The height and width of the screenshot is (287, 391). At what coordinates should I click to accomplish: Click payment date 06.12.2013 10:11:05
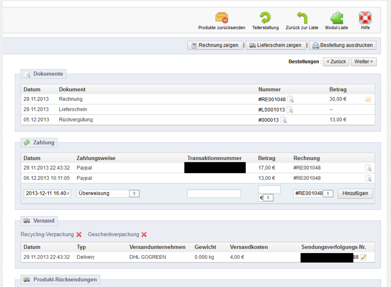click(x=47, y=178)
